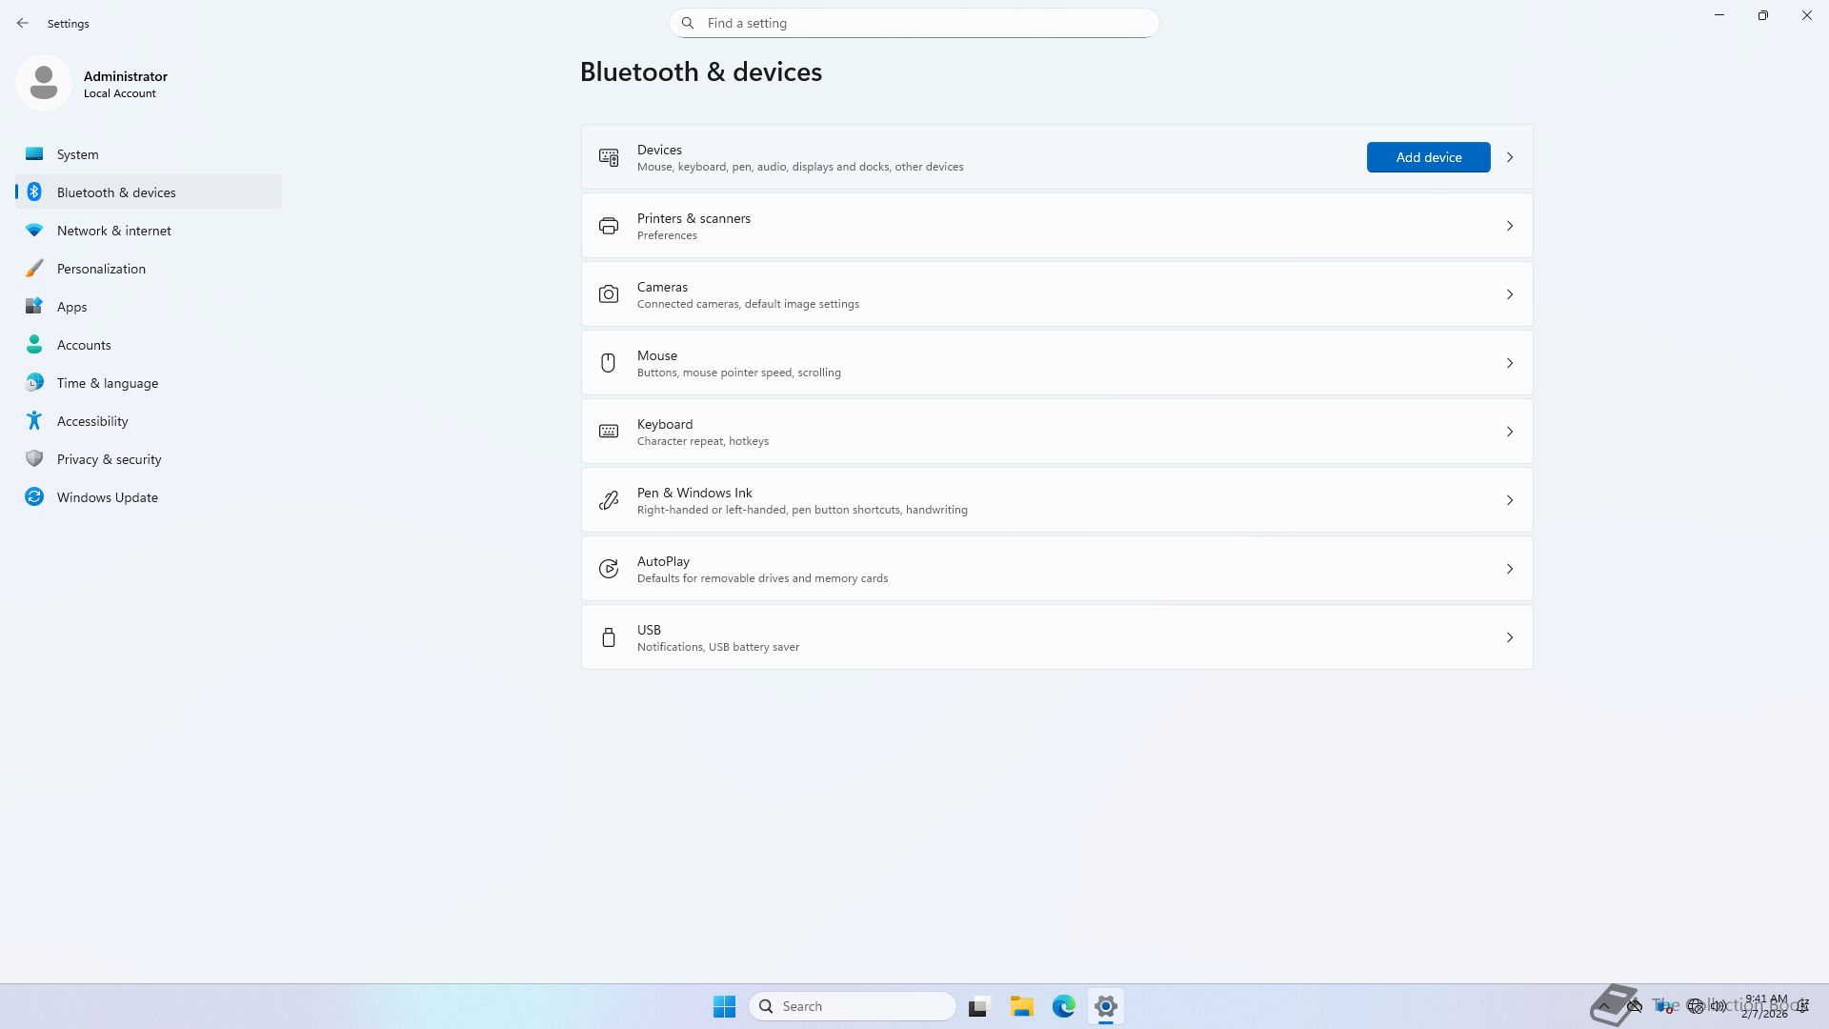Viewport: 1829px width, 1029px height.
Task: Open Microsoft Edge from the taskbar
Action: pos(1063,1006)
